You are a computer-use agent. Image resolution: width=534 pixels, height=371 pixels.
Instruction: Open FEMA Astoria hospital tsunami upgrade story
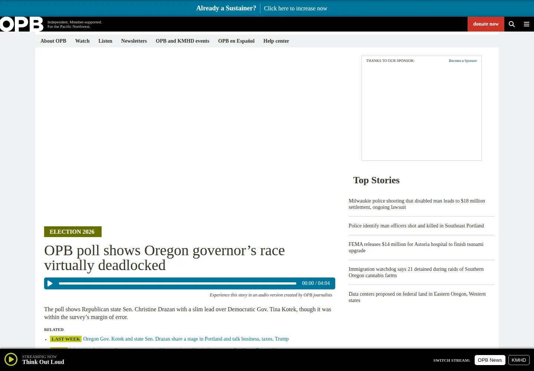(x=416, y=247)
